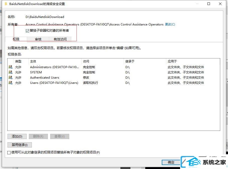Screen dimensions: 228x169
Task: Select the SYSTEM principal entry
Action: tap(36, 72)
